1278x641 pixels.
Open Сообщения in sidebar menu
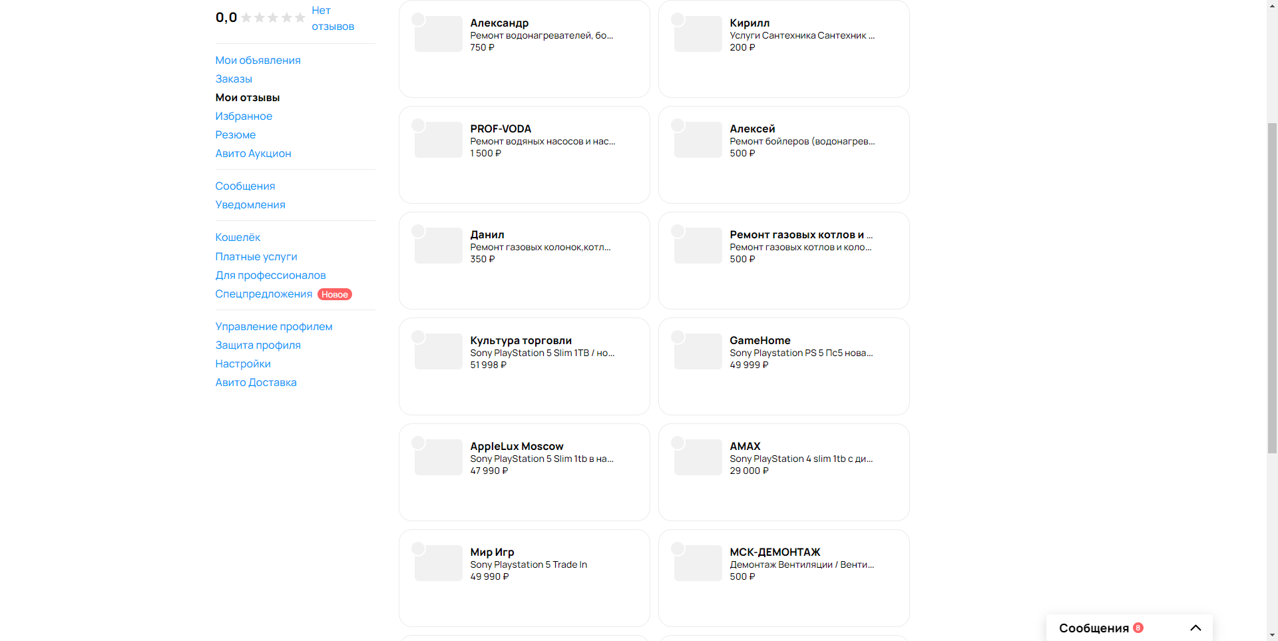click(x=245, y=186)
